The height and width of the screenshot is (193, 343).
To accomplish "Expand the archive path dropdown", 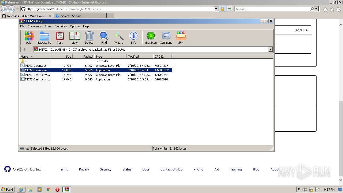I will (x=270, y=49).
